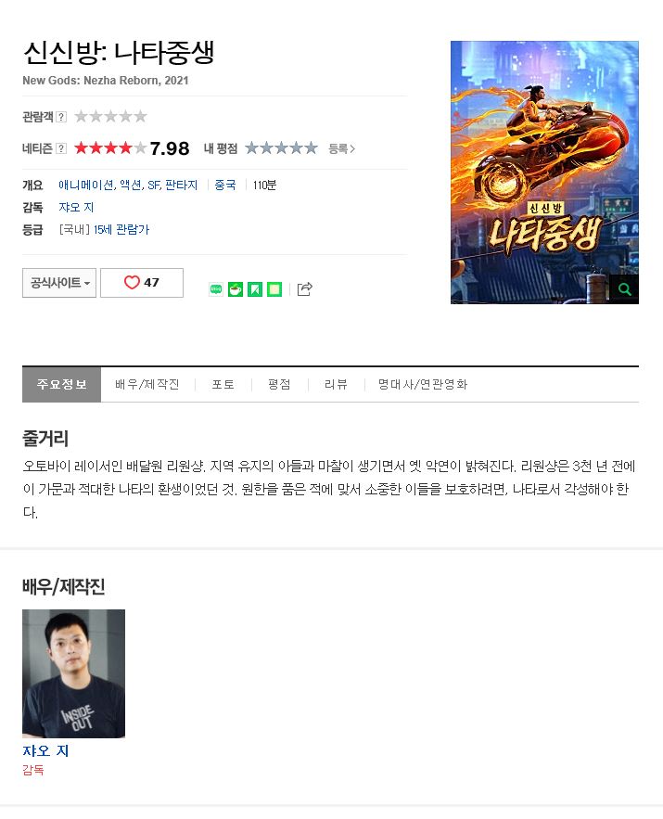This screenshot has height=819, width=663.
Task: Click the poster magnifier zoom icon
Action: [624, 288]
